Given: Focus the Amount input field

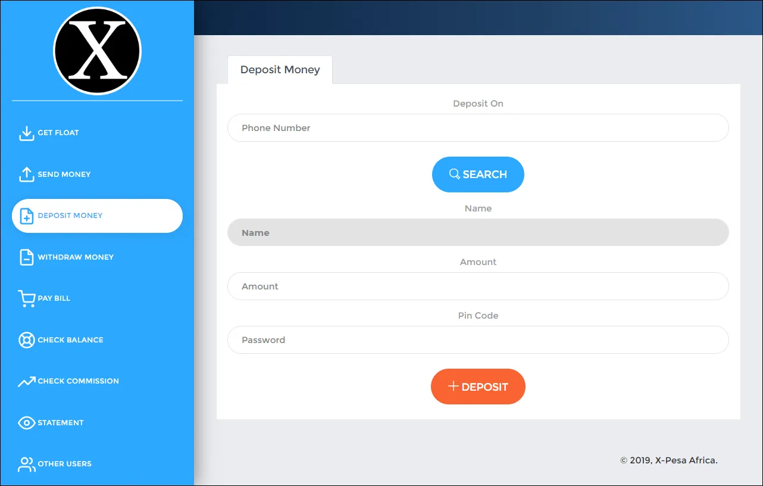Looking at the screenshot, I should (x=478, y=286).
